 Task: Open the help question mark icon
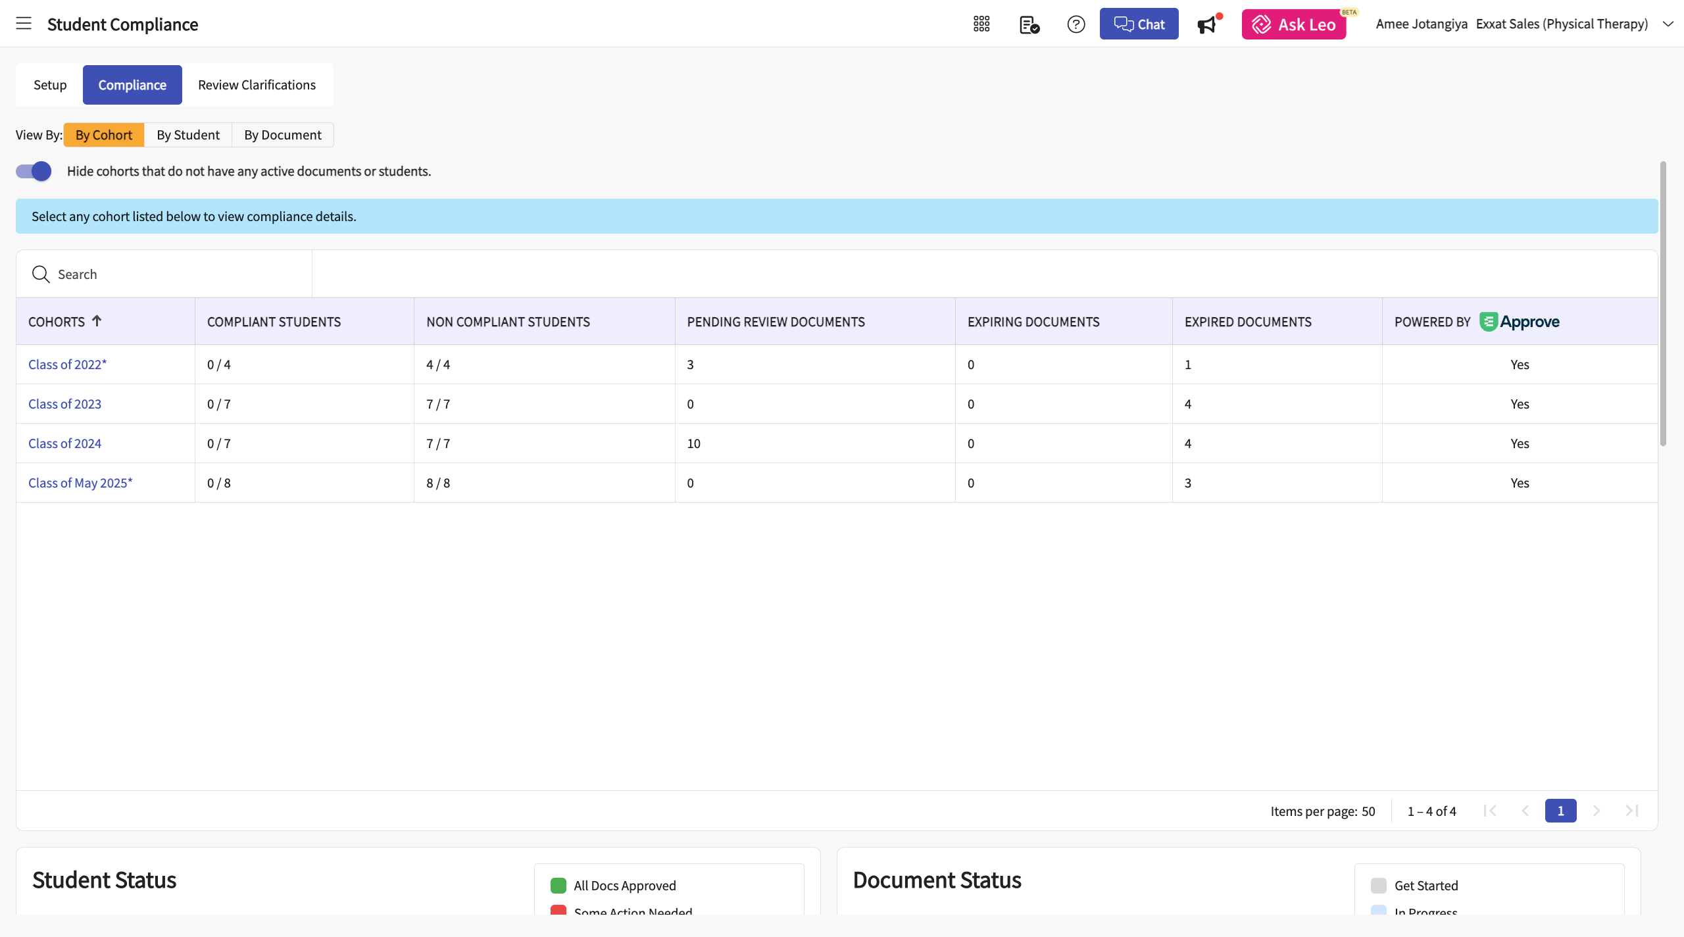(1076, 24)
